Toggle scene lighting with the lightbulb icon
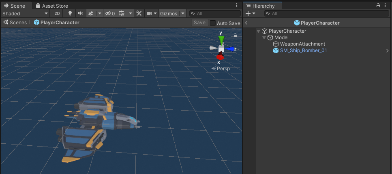The image size is (392, 174). tap(70, 13)
